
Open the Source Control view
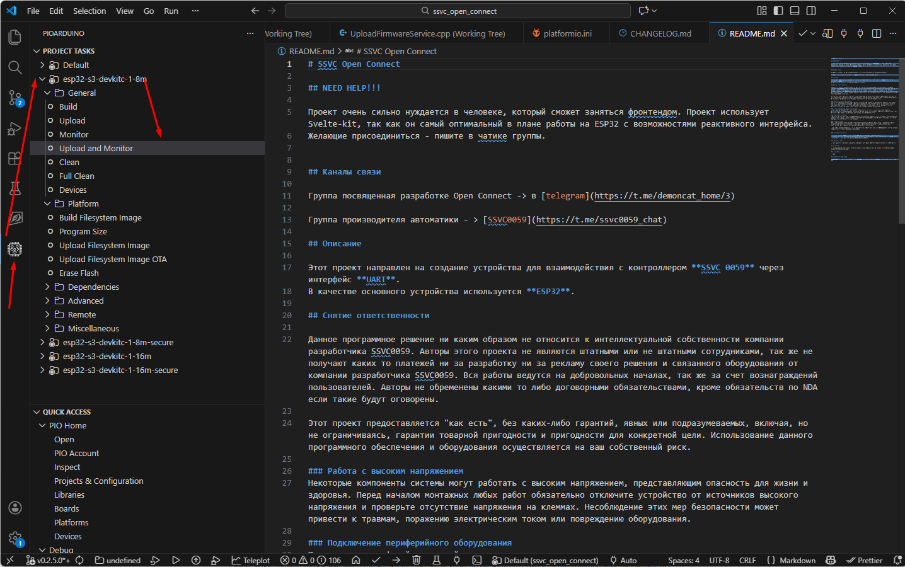click(x=14, y=97)
